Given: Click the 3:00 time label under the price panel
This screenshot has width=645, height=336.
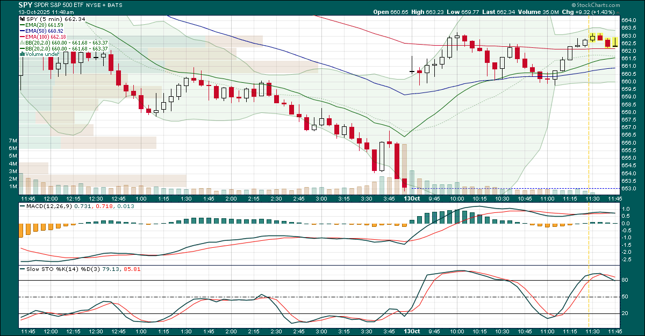Looking at the screenshot, I should coord(321,198).
